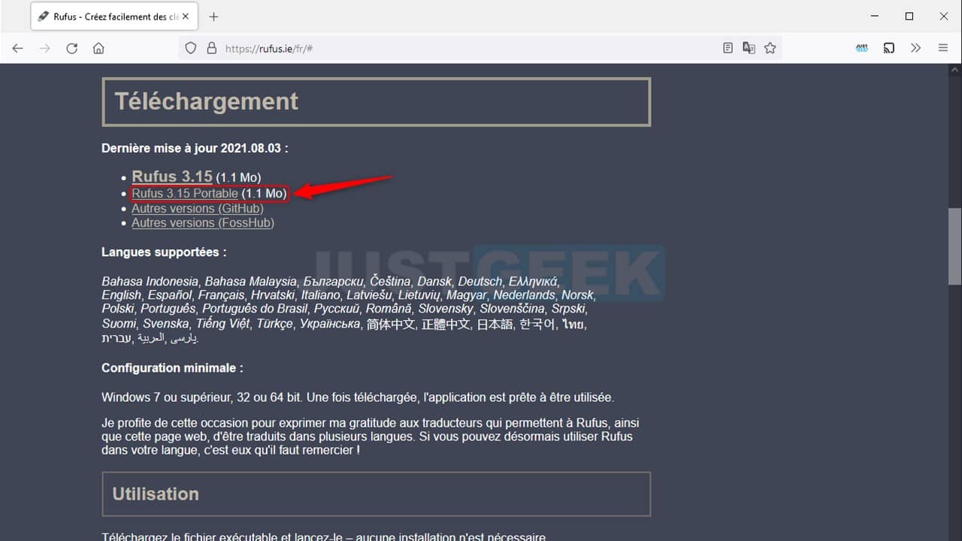Reload the current page
962x541 pixels.
pos(72,48)
